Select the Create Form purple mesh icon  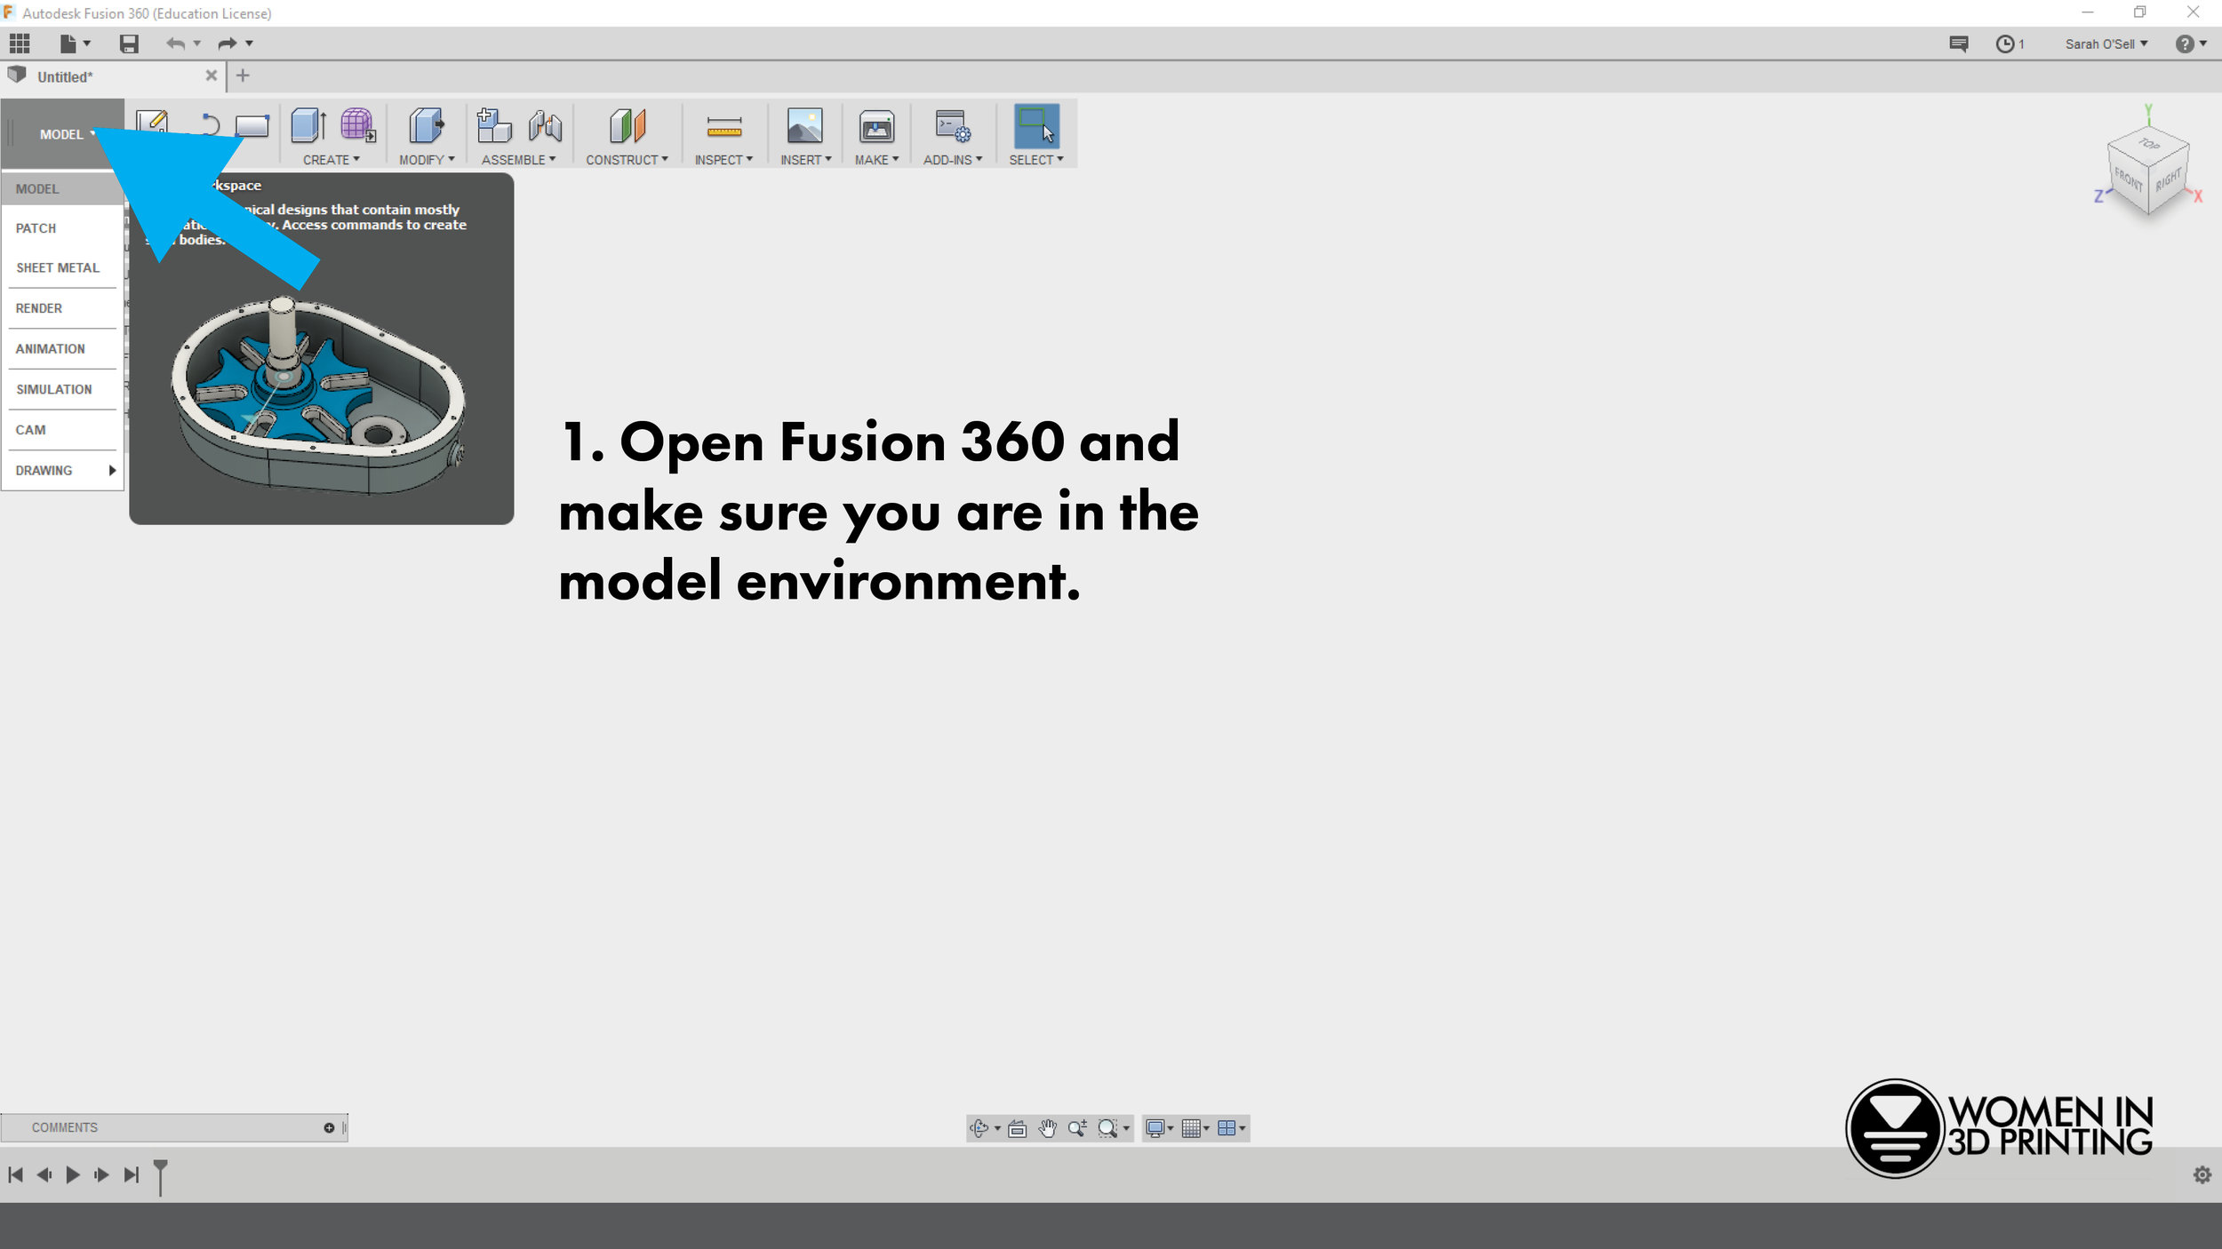point(358,126)
